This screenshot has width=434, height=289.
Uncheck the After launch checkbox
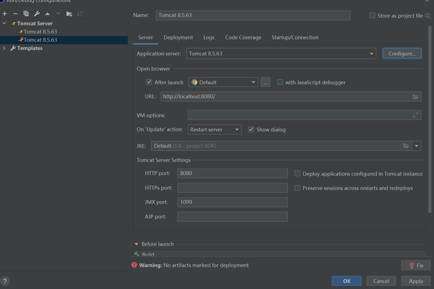coord(149,82)
